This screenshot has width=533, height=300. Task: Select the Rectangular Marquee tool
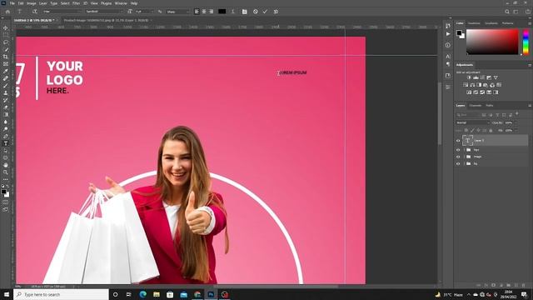6,35
